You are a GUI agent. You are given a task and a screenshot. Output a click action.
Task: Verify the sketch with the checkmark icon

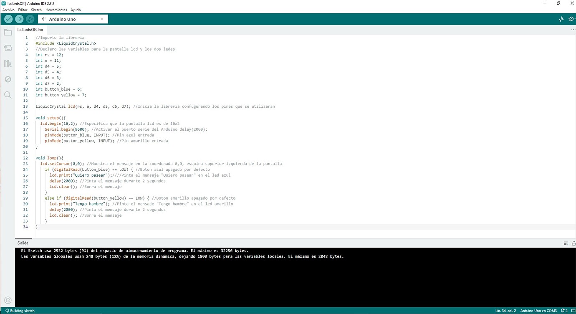[x=8, y=19]
